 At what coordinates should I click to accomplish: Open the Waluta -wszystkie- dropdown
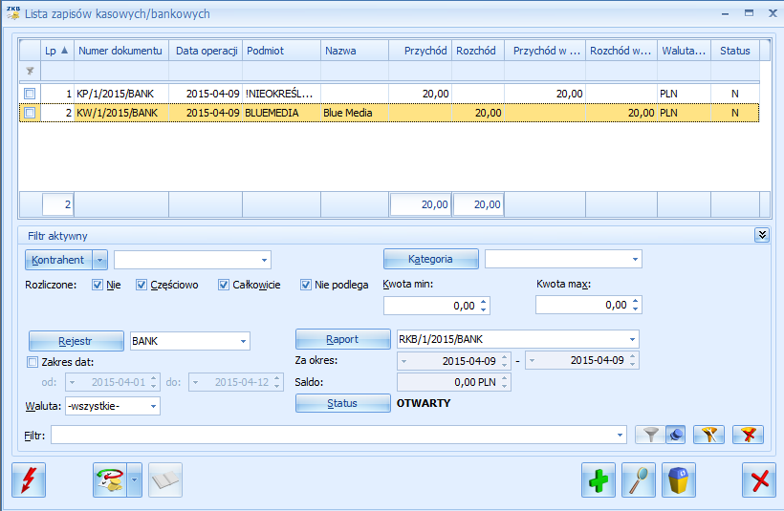coord(154,406)
